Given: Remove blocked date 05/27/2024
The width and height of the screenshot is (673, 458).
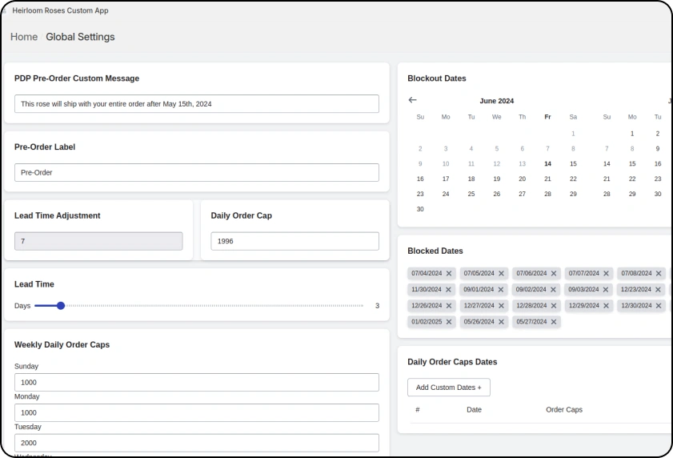Looking at the screenshot, I should [x=554, y=322].
